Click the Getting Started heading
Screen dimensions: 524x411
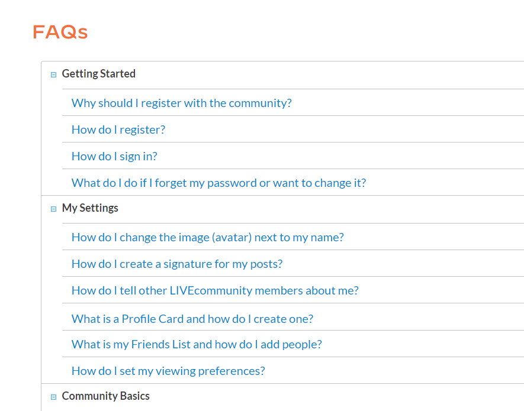pyautogui.click(x=99, y=74)
